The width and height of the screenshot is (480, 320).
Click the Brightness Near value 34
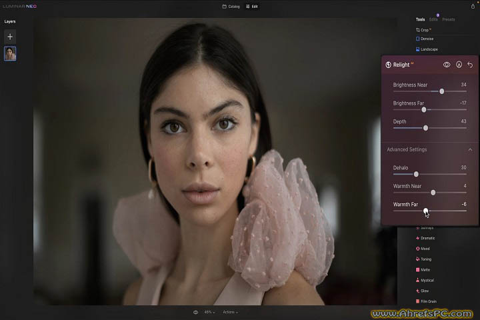463,85
